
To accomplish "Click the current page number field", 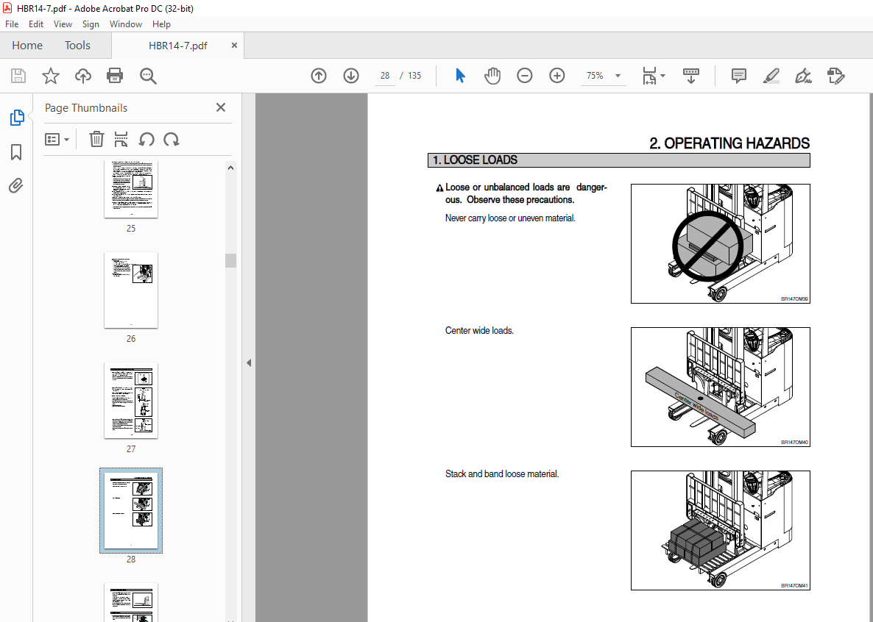I will pos(385,76).
